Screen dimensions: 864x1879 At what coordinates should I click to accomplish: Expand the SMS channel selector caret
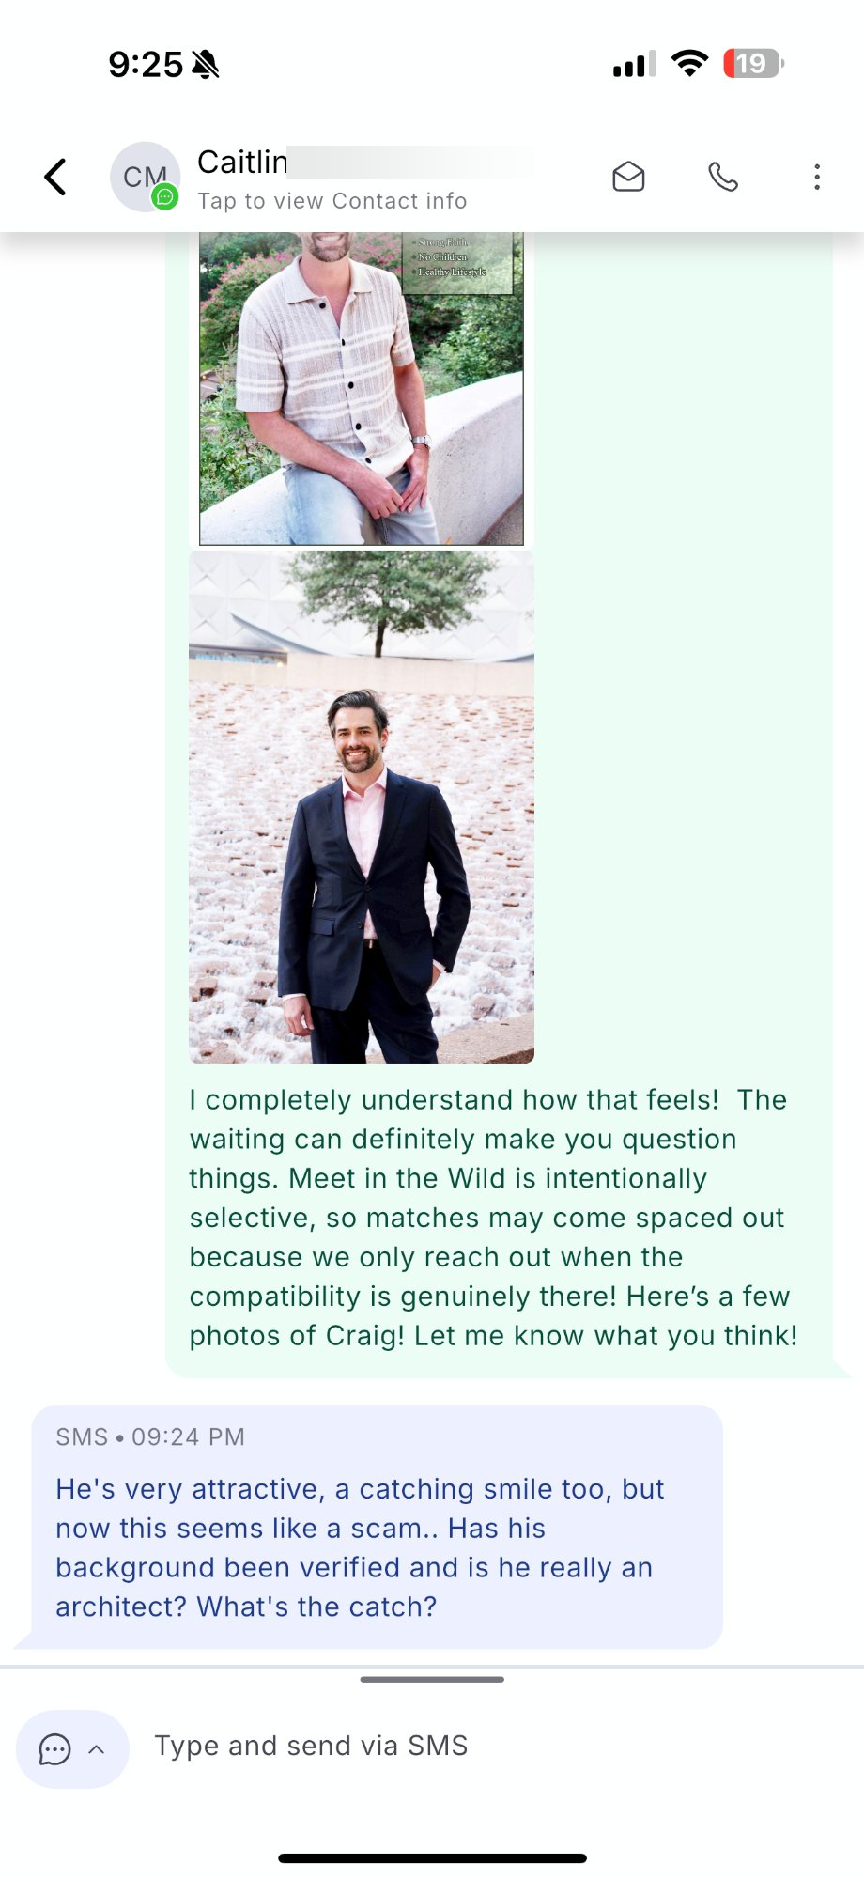pyautogui.click(x=96, y=1749)
